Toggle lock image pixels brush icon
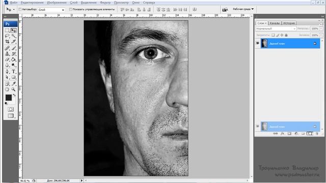The width and height of the screenshot is (326, 183). (278, 35)
